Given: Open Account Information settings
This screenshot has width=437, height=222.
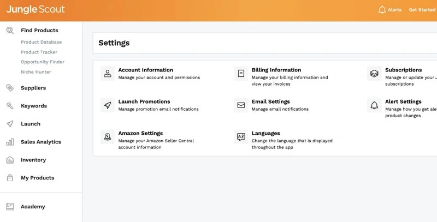Looking at the screenshot, I should (x=145, y=70).
